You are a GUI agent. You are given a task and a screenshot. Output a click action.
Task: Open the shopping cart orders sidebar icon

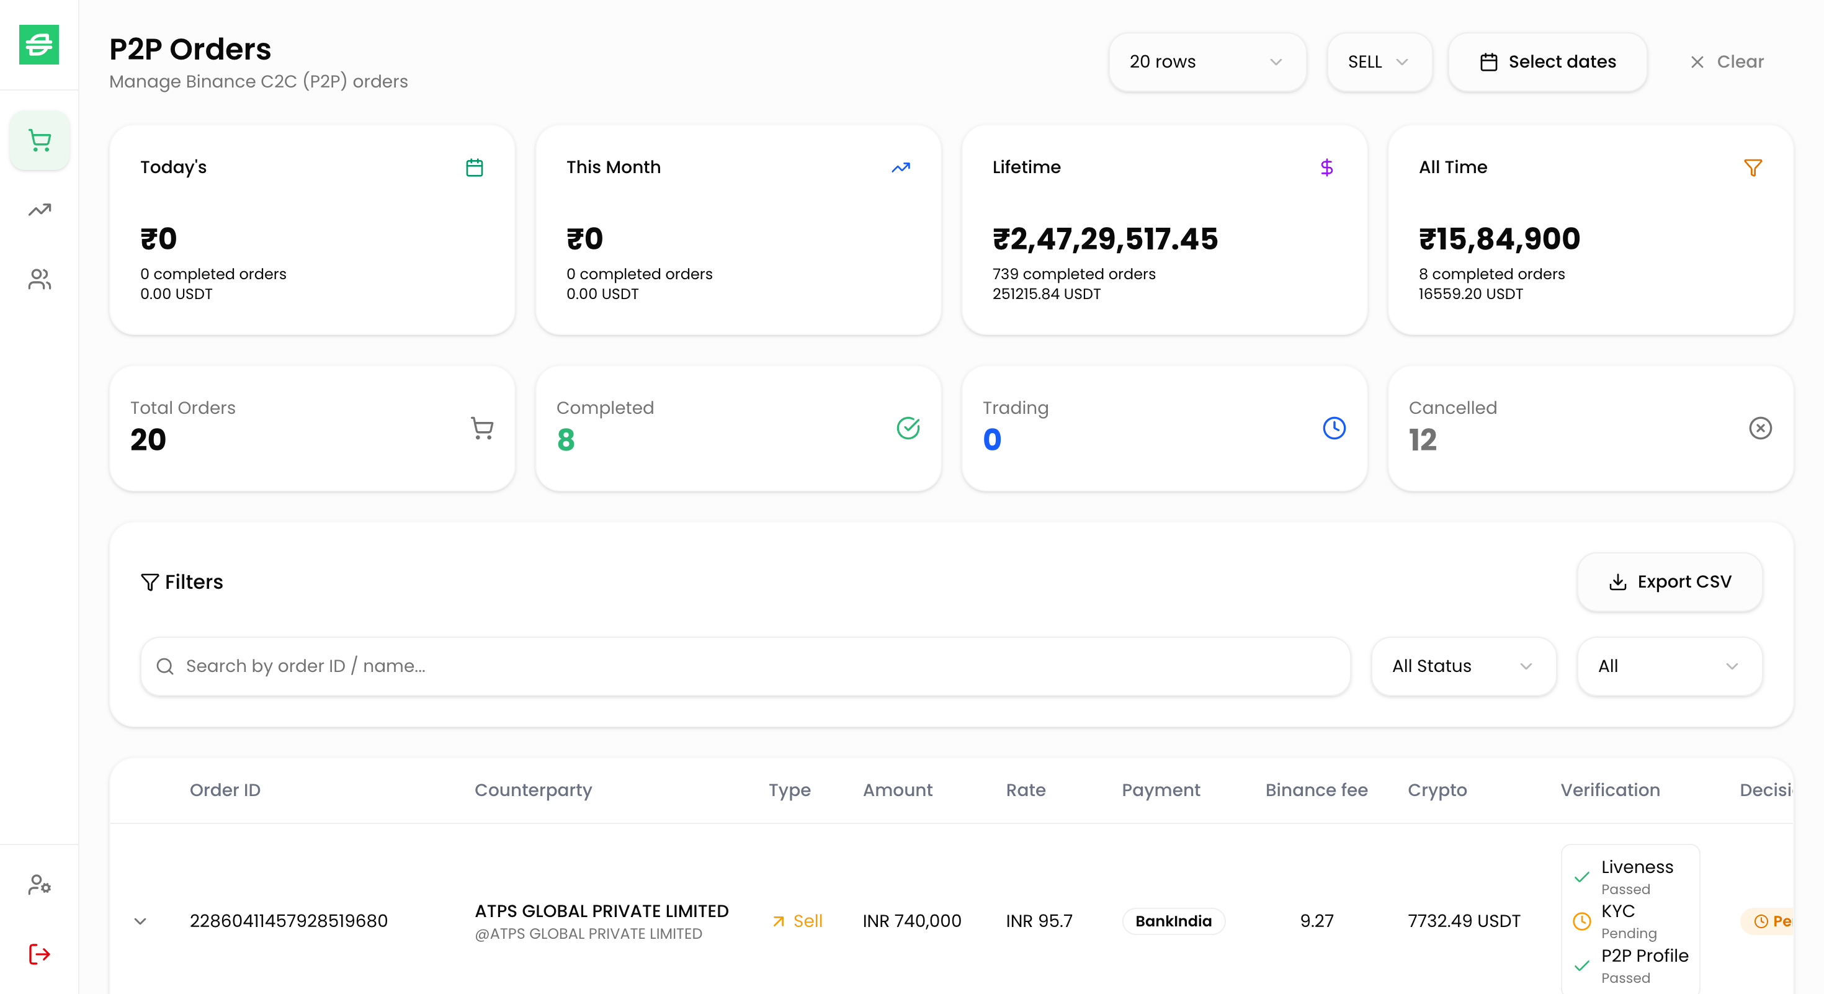40,140
